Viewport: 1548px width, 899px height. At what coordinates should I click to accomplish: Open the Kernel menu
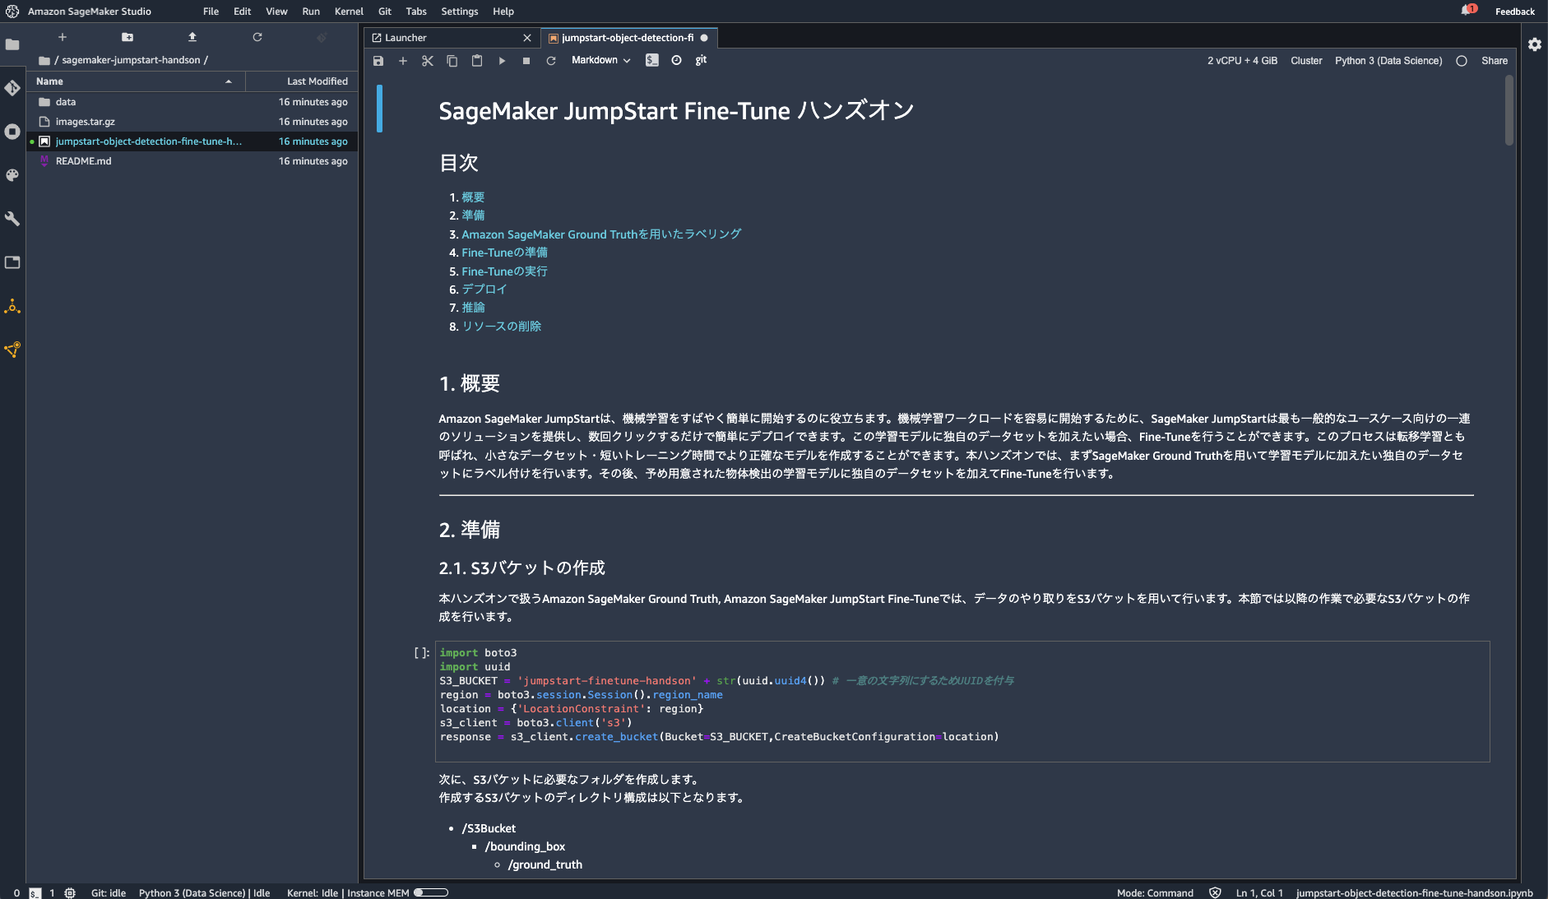click(349, 12)
